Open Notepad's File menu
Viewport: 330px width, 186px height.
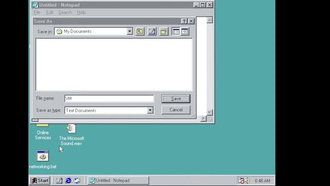[37, 12]
